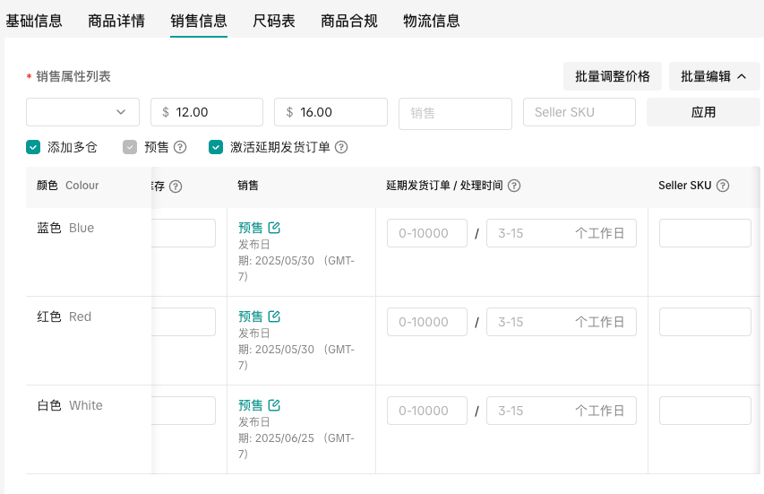This screenshot has height=494, width=764.
Task: Open the 物流信息 tab
Action: pyautogui.click(x=432, y=21)
